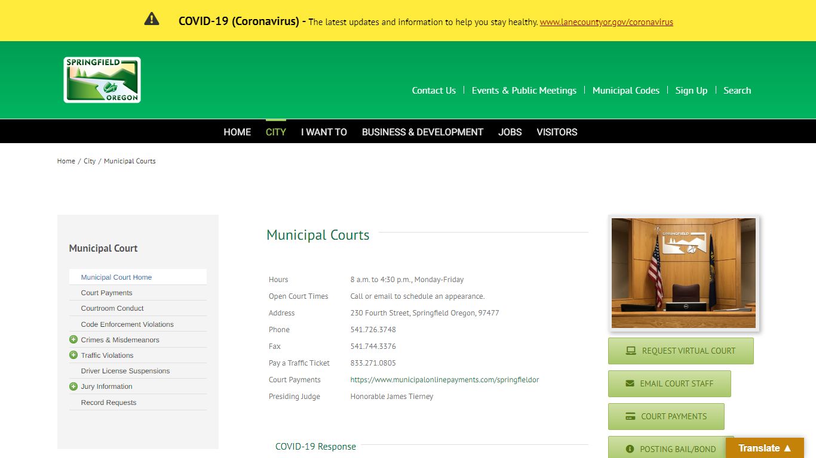Image resolution: width=816 pixels, height=458 pixels.
Task: Click City breadcrumb link
Action: click(90, 161)
